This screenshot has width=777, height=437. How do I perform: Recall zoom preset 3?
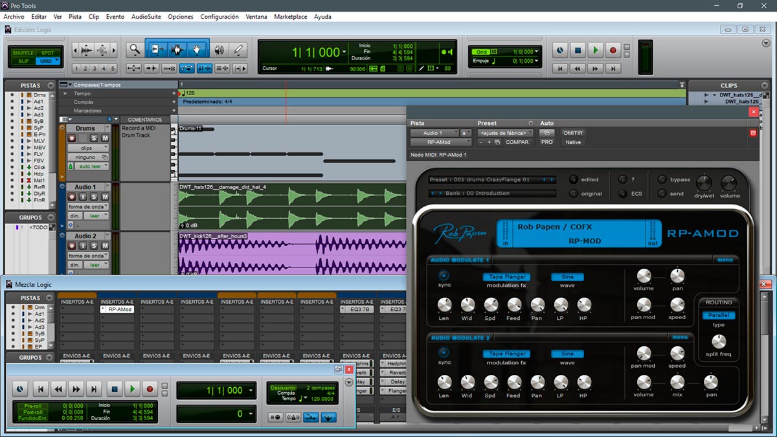pos(94,69)
